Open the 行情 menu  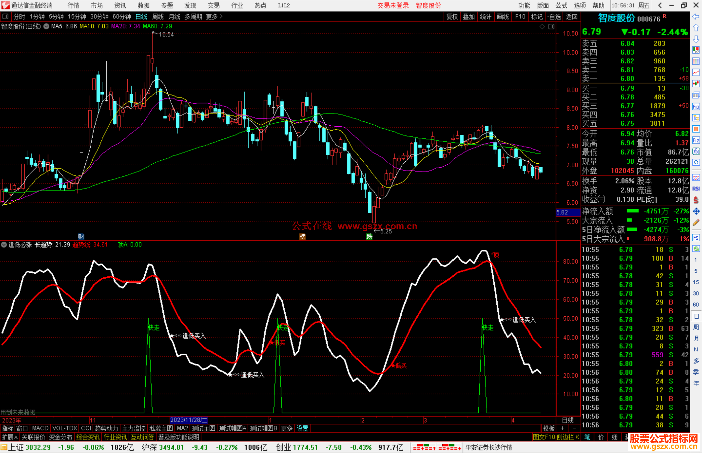pos(73,6)
